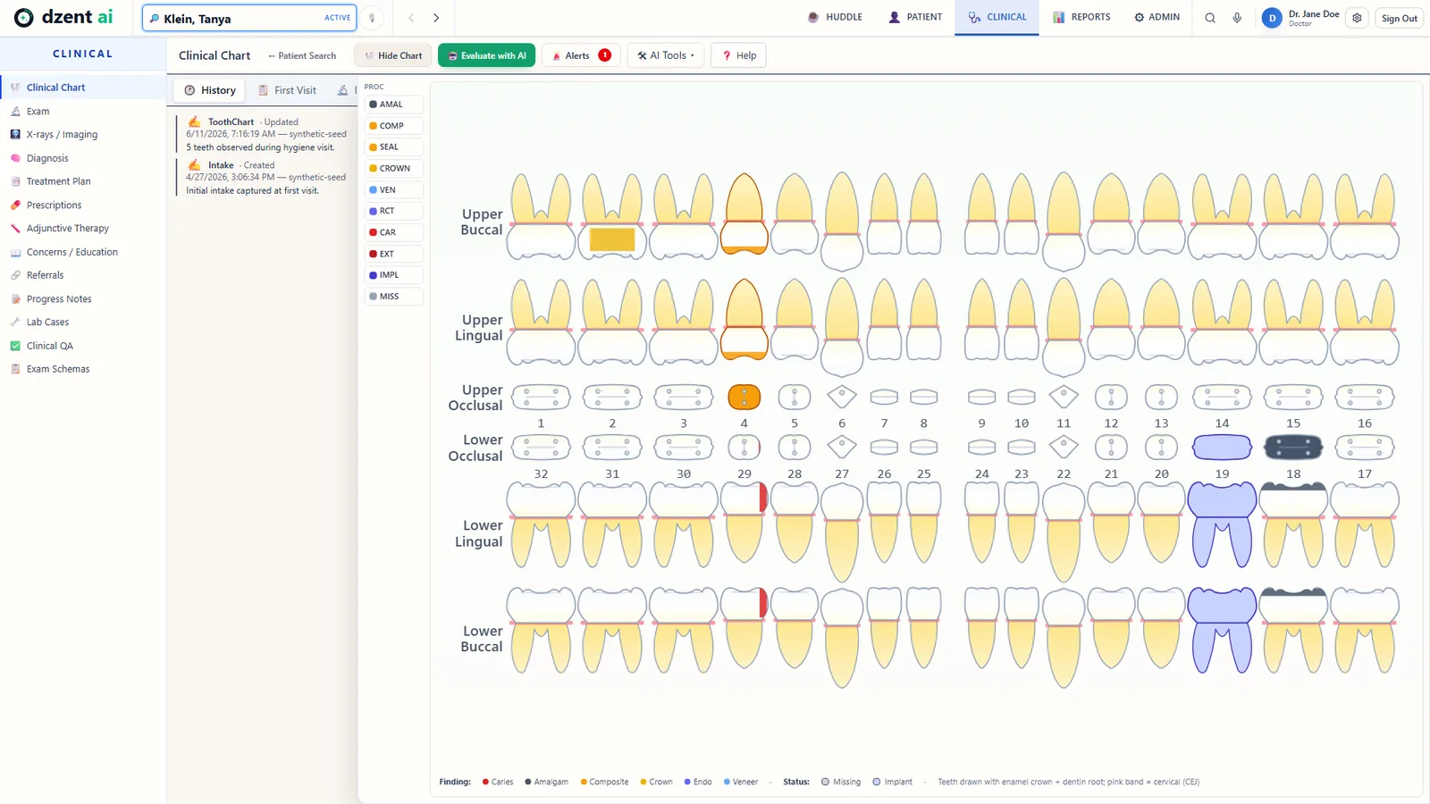Open the Alerts panel with 1 alert
The image size is (1430, 804).
tap(582, 55)
